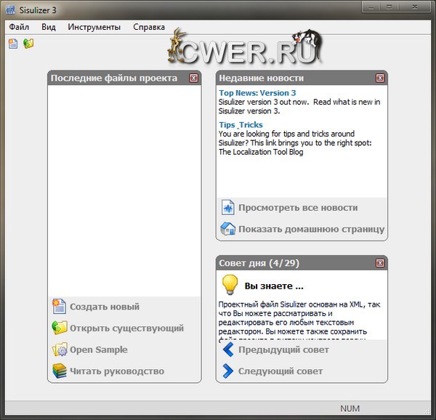Click the light bulb tip icon
436x420 pixels.
[x=230, y=285]
